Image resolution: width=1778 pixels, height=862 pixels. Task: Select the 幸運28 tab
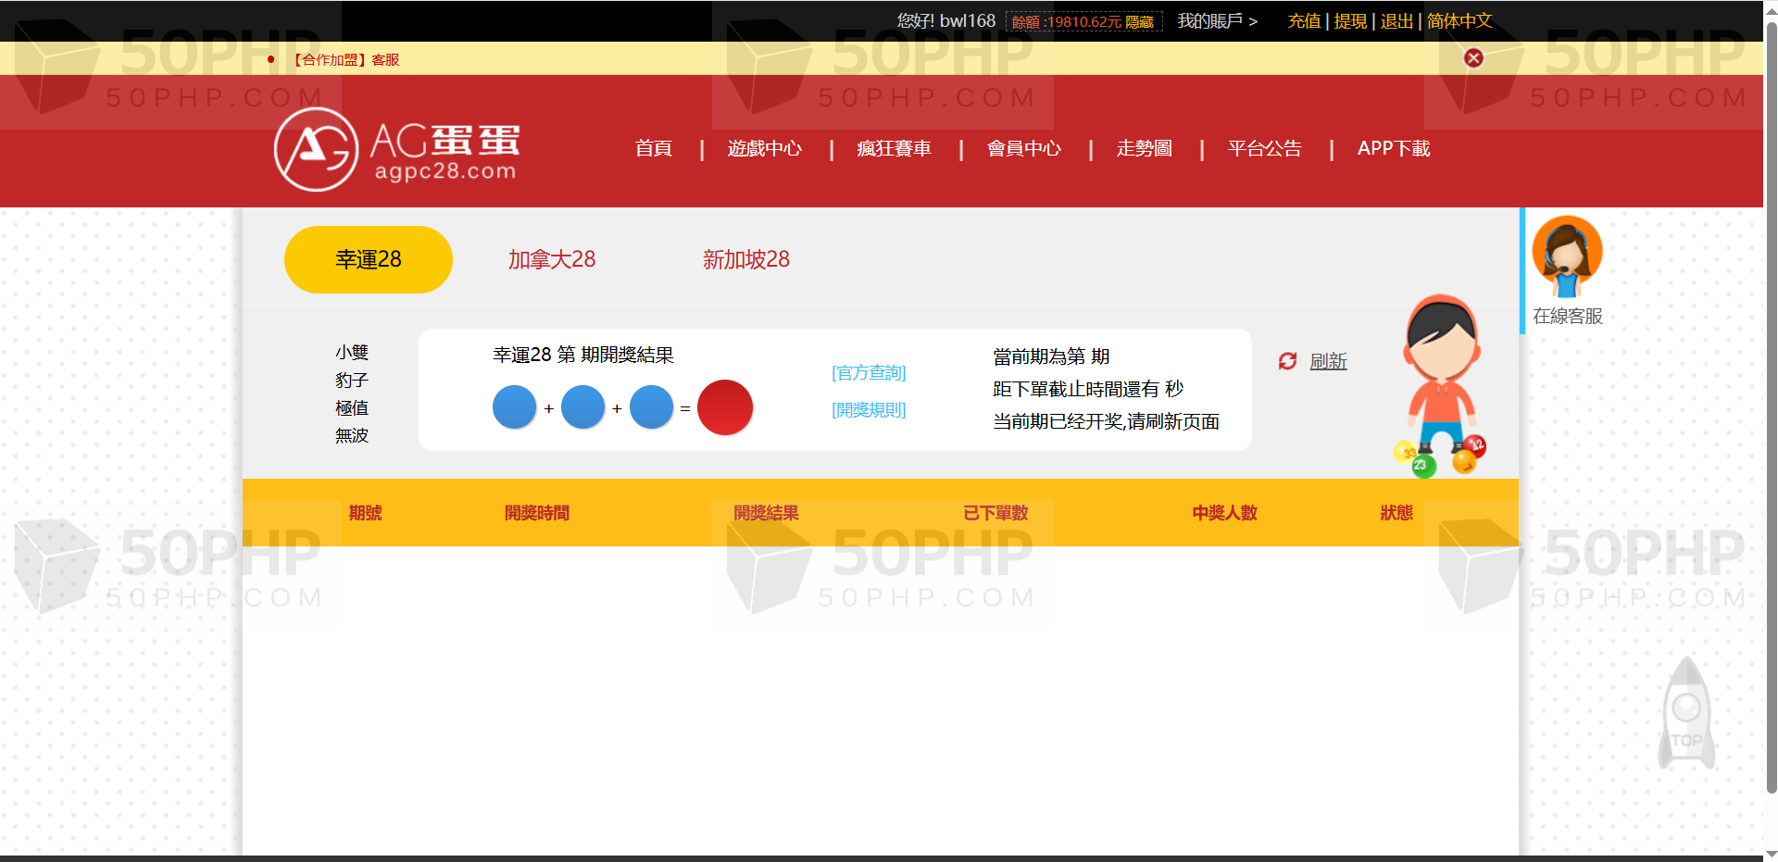(x=368, y=259)
